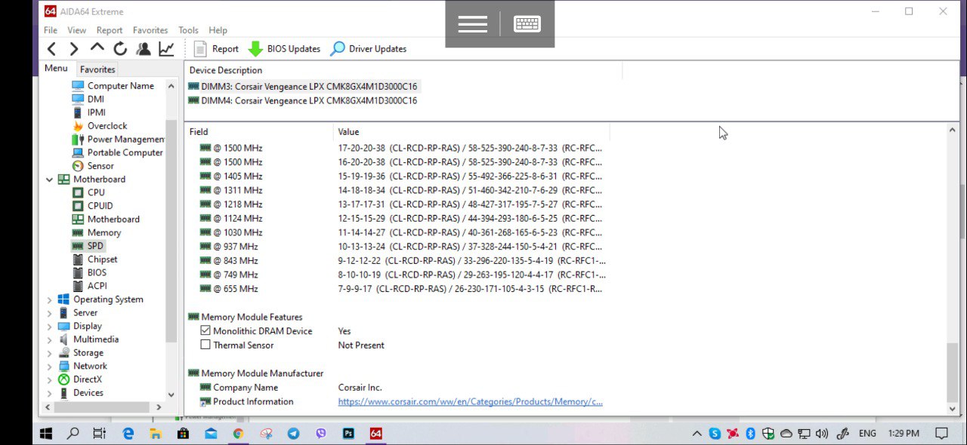Toggle Monolithic DRAM Device checkbox
This screenshot has height=445, width=967.
(205, 331)
